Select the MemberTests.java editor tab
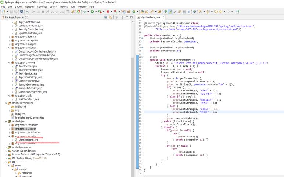Screen dimensions: 284x177 click(150, 17)
